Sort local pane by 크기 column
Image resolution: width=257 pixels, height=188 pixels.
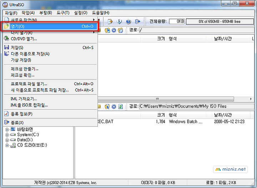(x=153, y=115)
